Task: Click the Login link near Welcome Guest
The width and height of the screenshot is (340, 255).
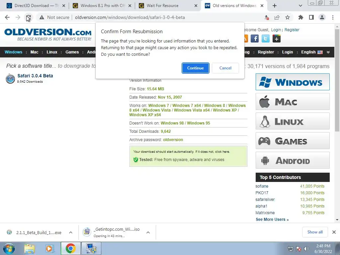Action: [276, 30]
